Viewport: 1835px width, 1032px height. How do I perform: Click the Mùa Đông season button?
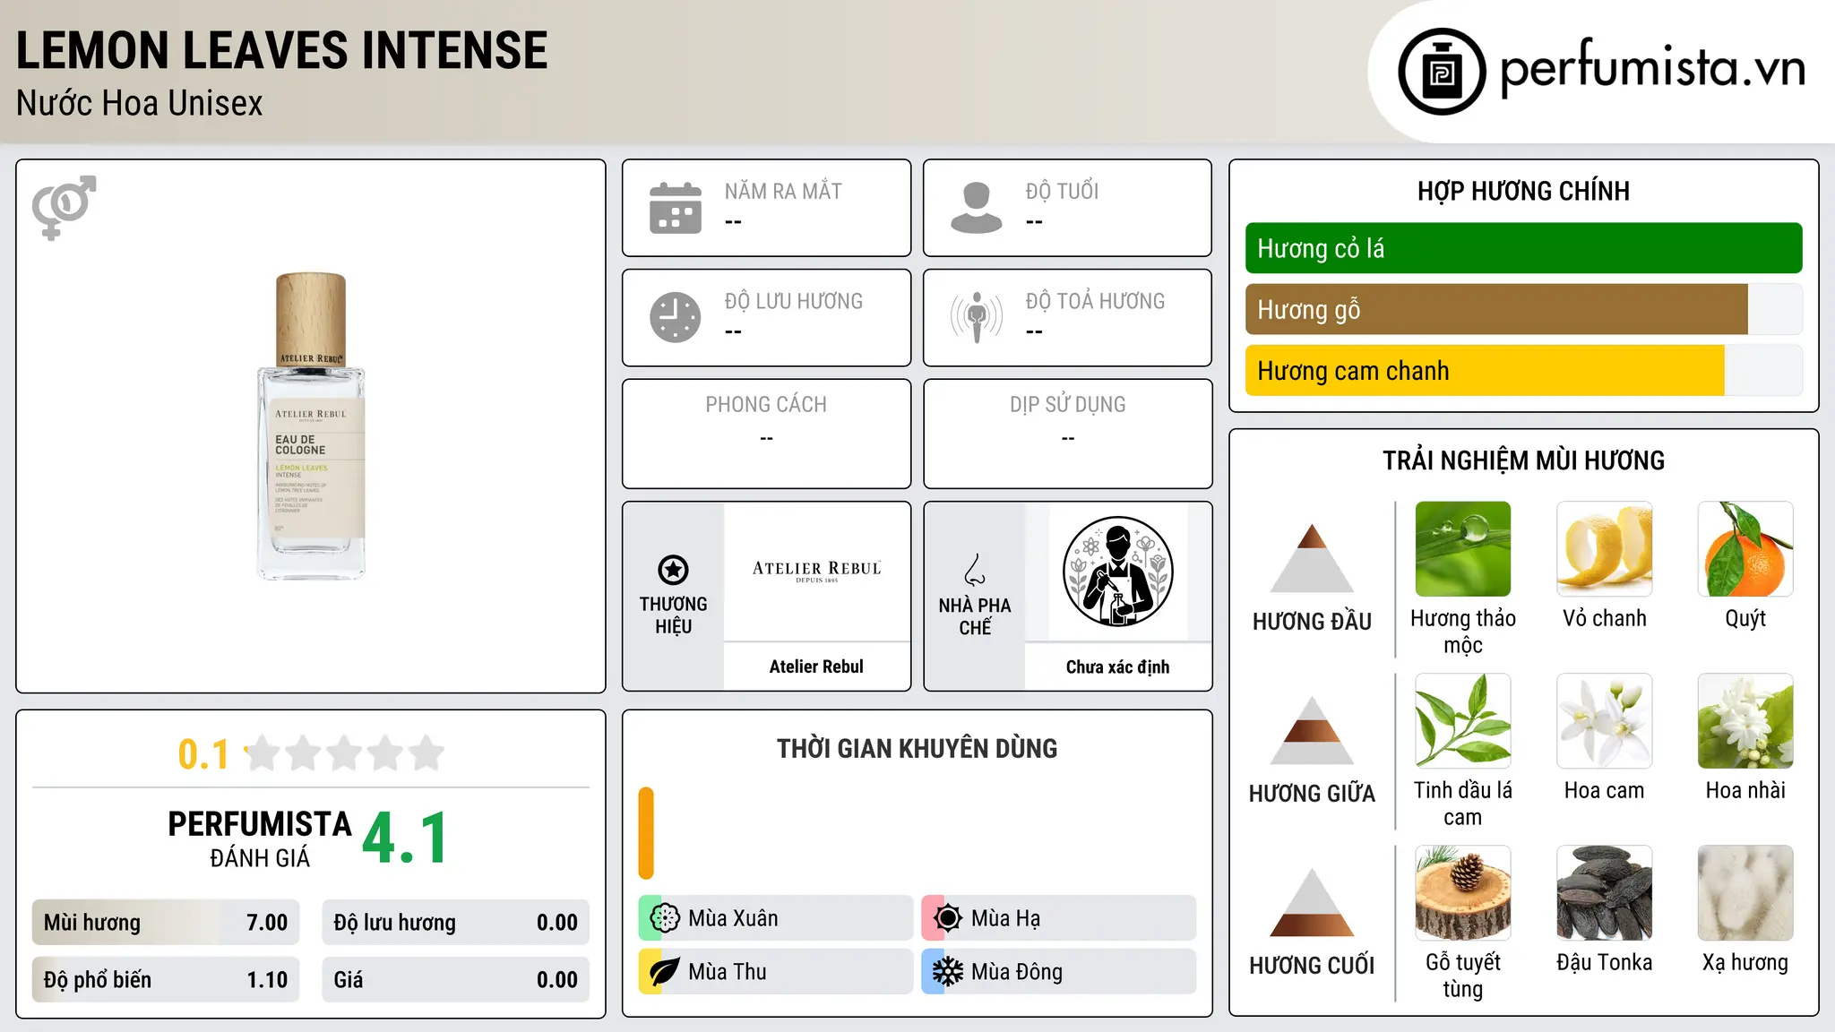[1059, 972]
